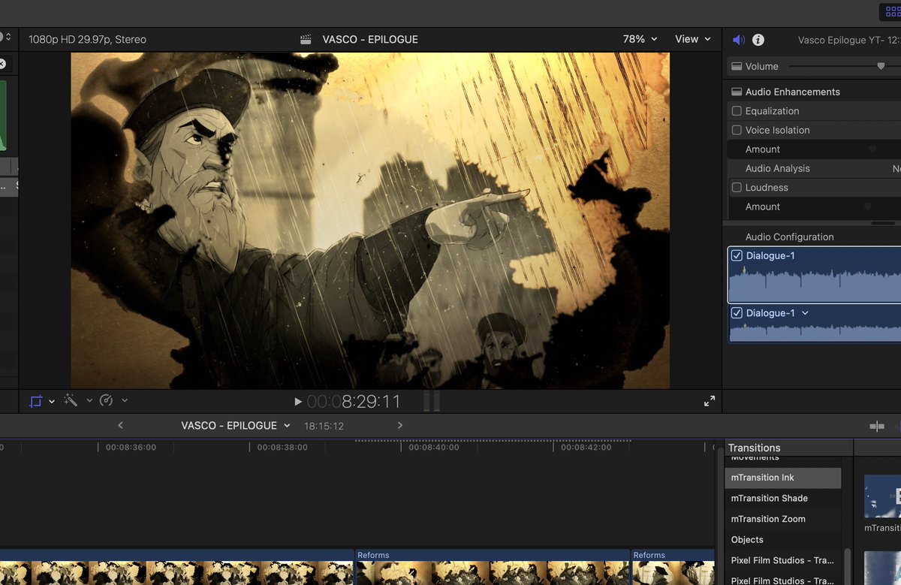Open the enhancements wand dropdown arrow

[89, 400]
